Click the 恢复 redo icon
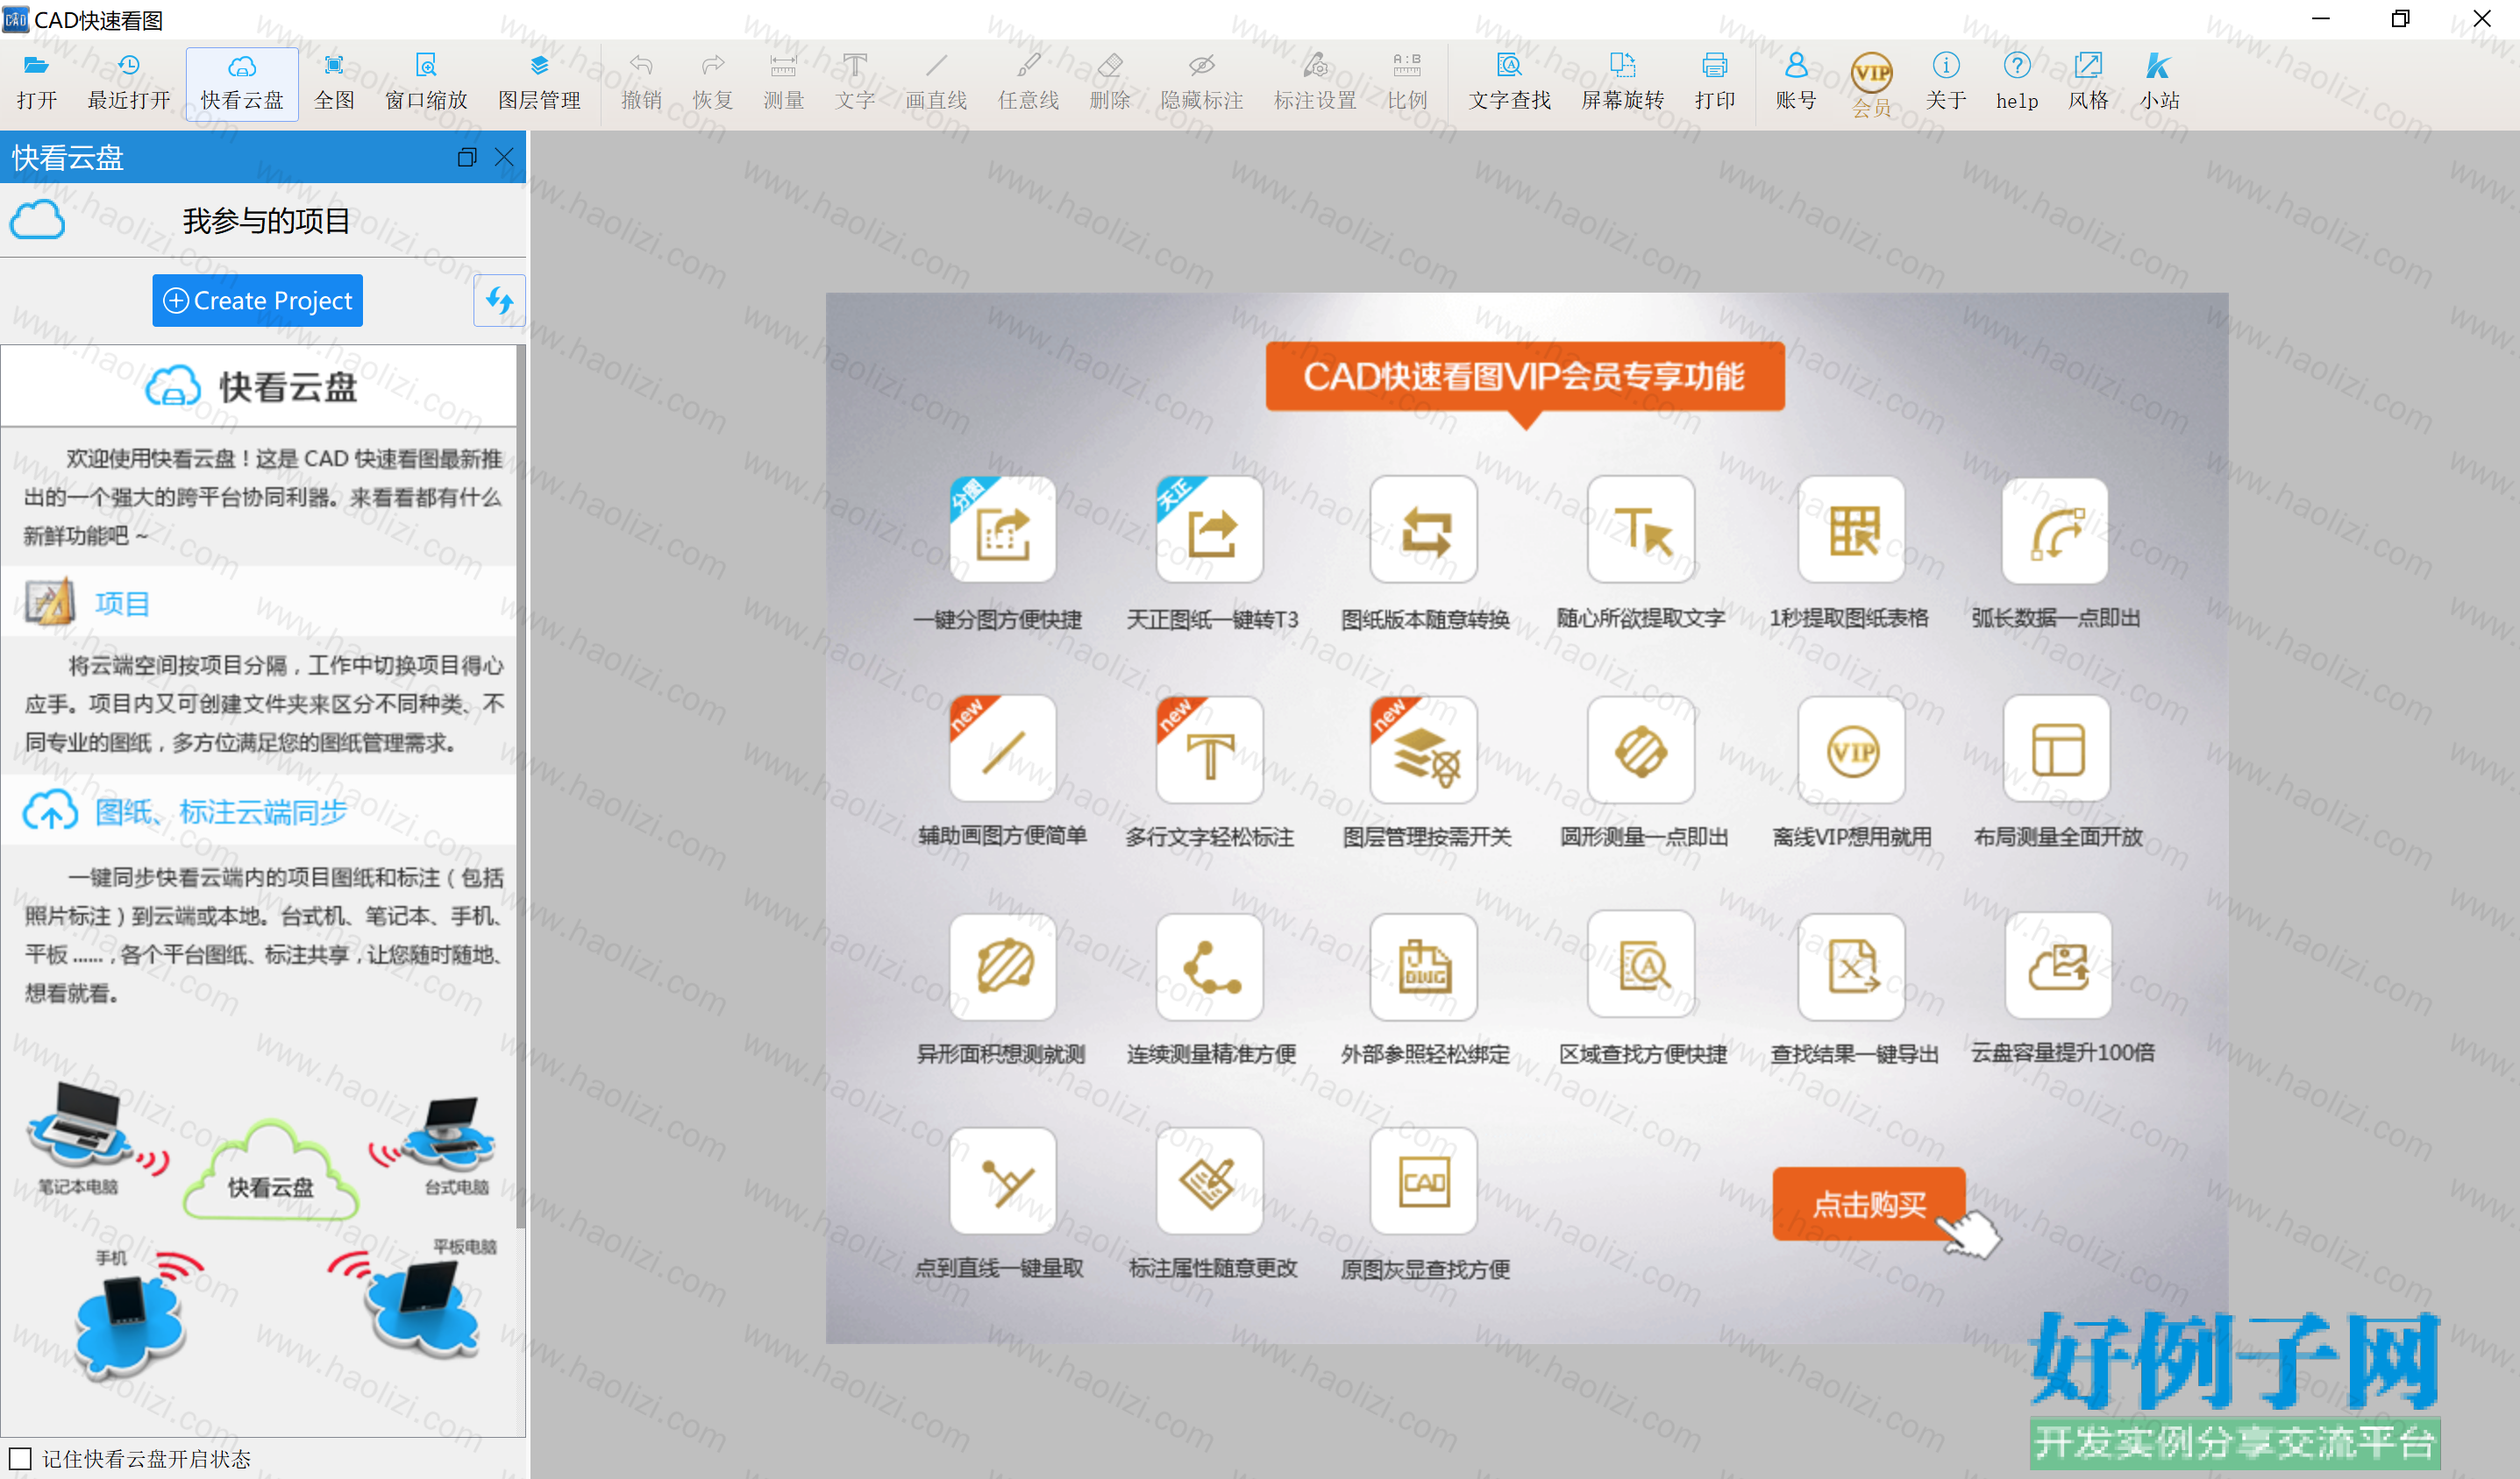 713,82
